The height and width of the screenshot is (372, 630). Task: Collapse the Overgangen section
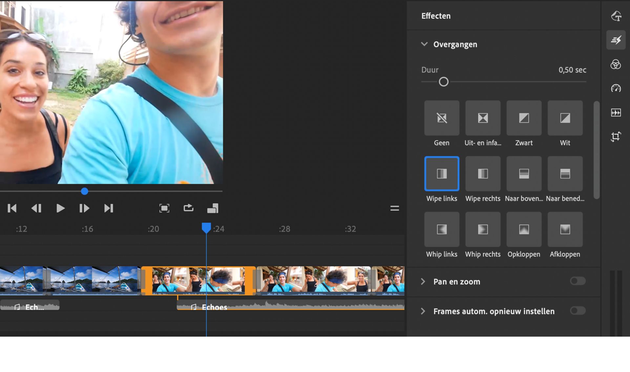click(424, 44)
